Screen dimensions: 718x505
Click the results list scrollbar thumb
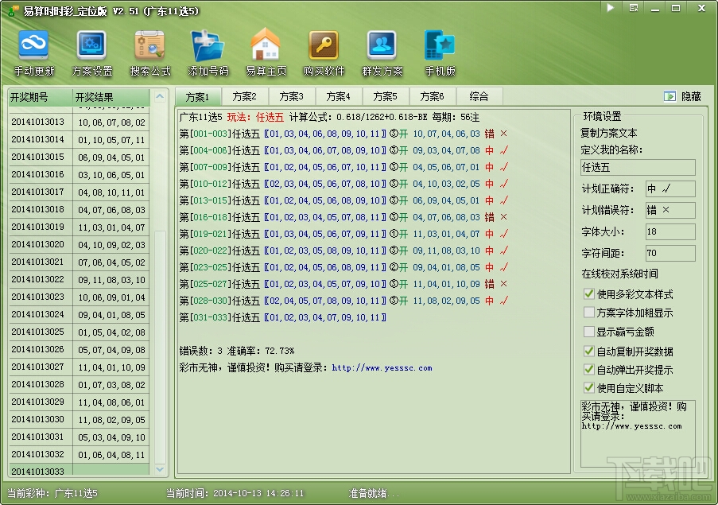click(x=160, y=347)
